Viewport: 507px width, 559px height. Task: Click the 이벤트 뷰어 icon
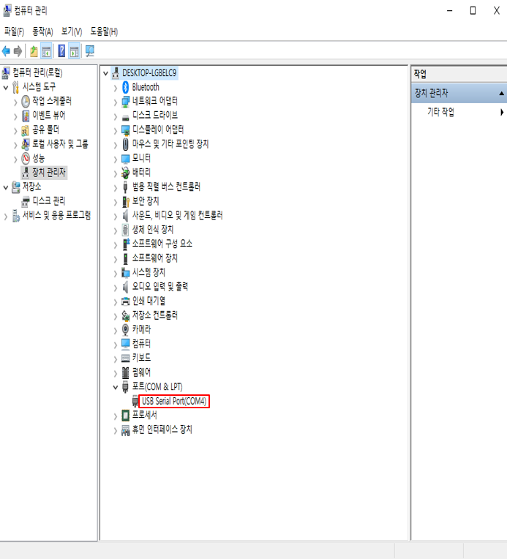pyautogui.click(x=26, y=116)
